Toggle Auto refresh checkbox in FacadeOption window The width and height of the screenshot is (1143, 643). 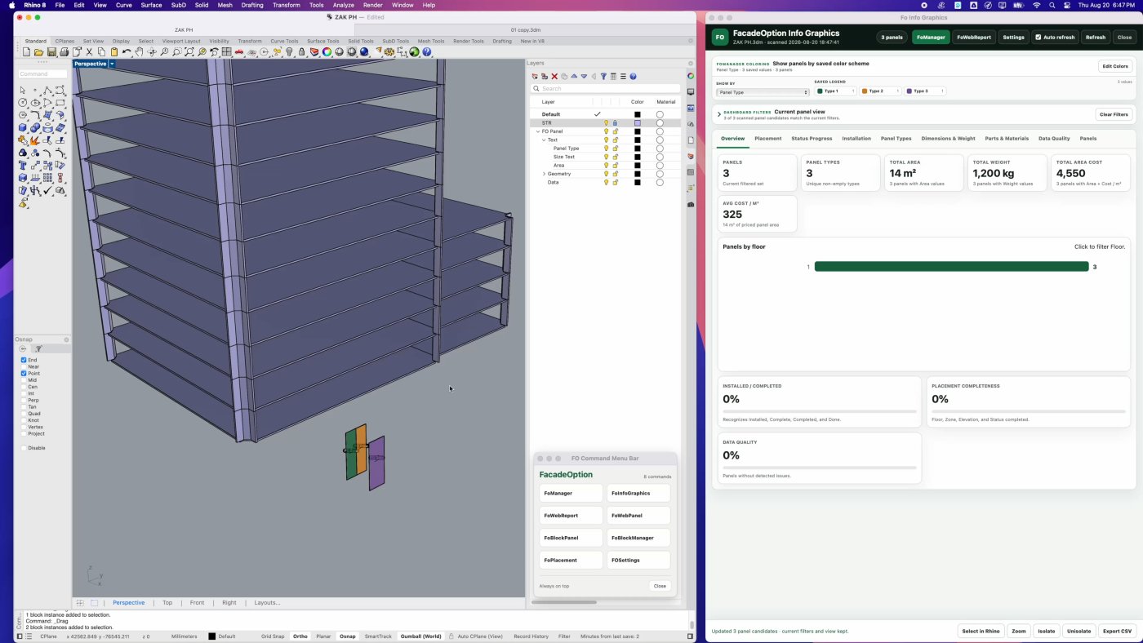point(1038,37)
